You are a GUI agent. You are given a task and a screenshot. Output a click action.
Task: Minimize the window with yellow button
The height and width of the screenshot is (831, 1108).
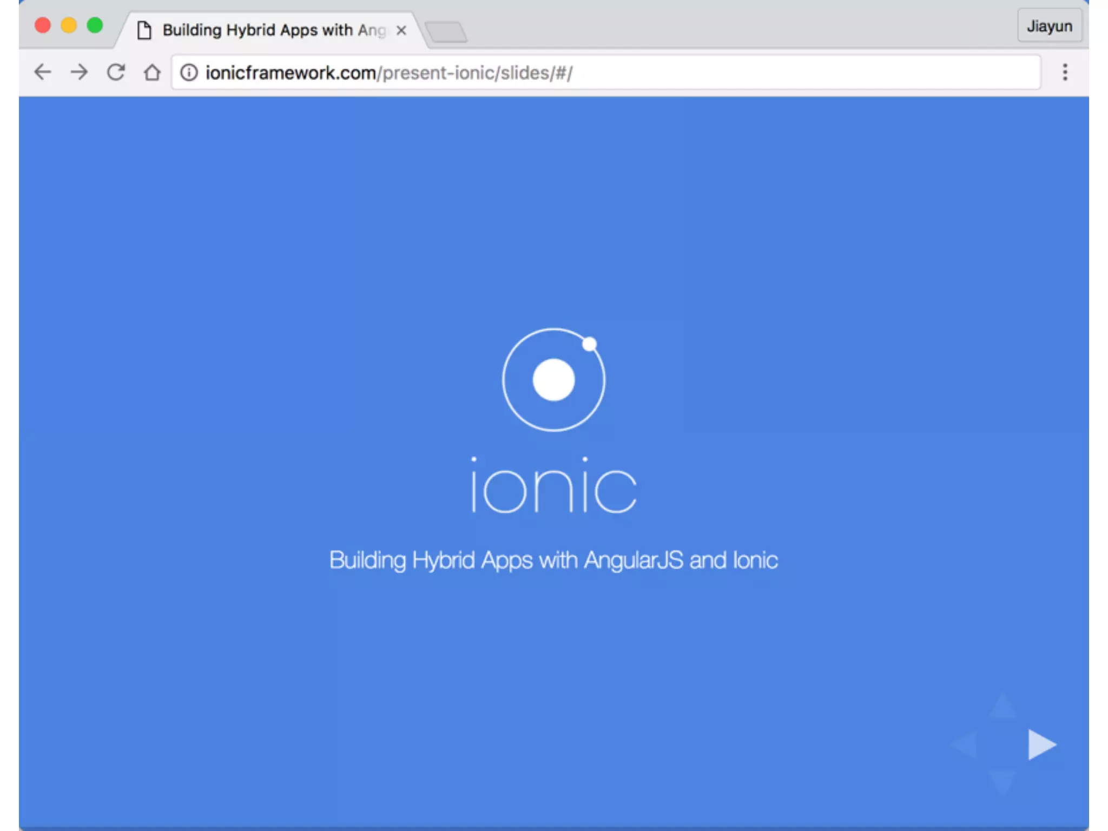69,25
